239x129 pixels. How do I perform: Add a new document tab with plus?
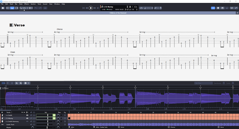pyautogui.click(x=237, y=13)
